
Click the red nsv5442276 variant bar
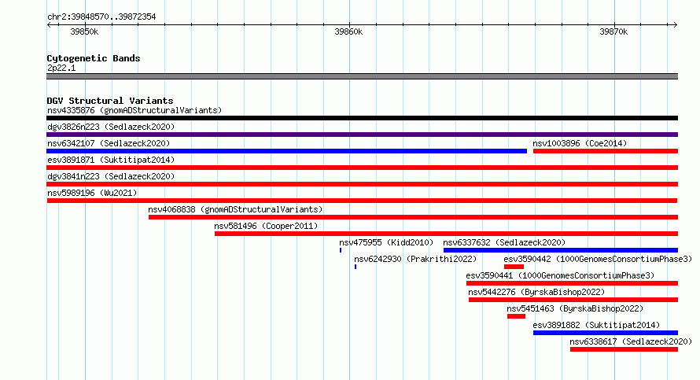point(573,300)
